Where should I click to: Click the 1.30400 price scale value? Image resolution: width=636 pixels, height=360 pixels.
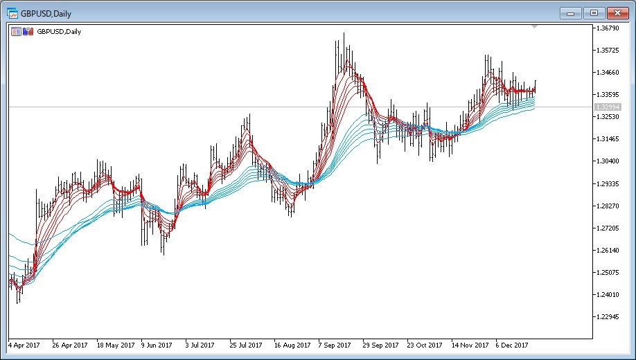click(607, 161)
